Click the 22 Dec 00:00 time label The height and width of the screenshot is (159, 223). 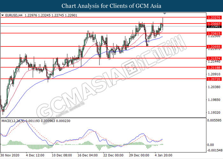point(113,155)
